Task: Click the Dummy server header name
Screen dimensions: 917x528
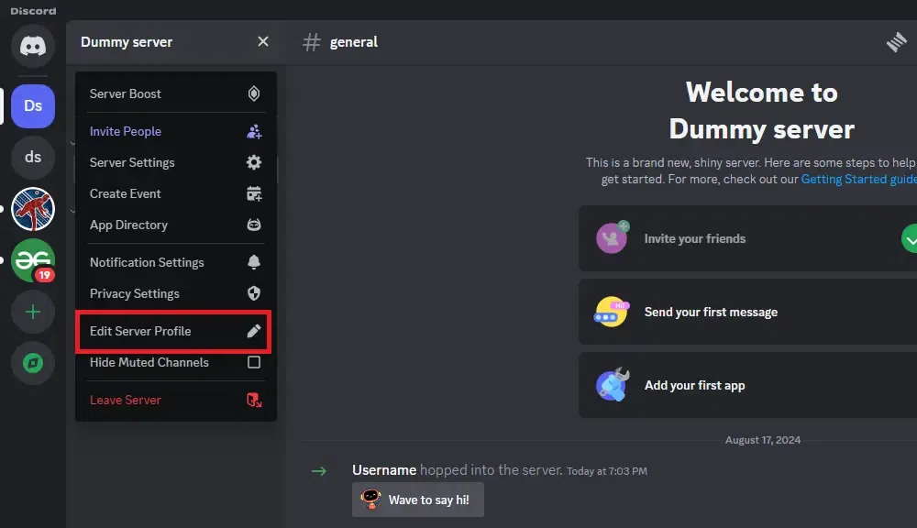Action: click(x=127, y=42)
